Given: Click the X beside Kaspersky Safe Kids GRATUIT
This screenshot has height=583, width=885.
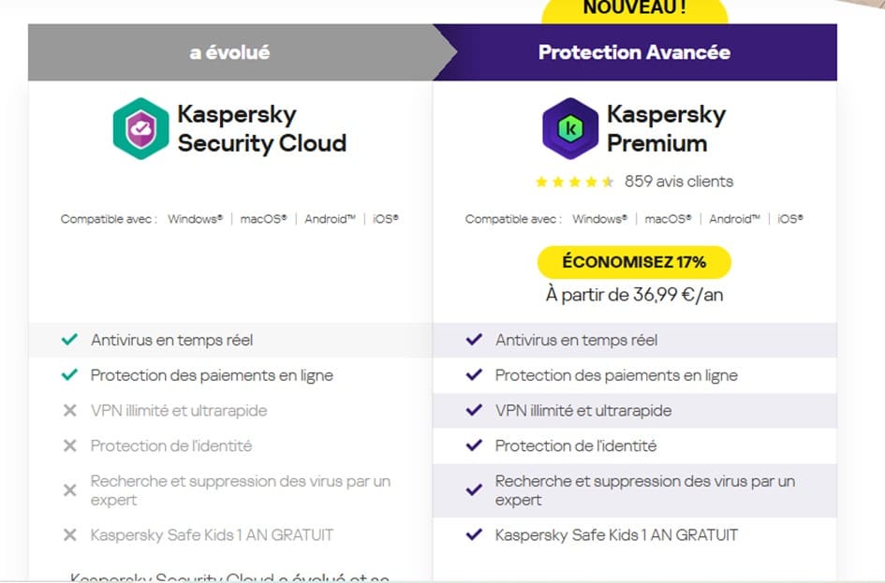Looking at the screenshot, I should (68, 535).
